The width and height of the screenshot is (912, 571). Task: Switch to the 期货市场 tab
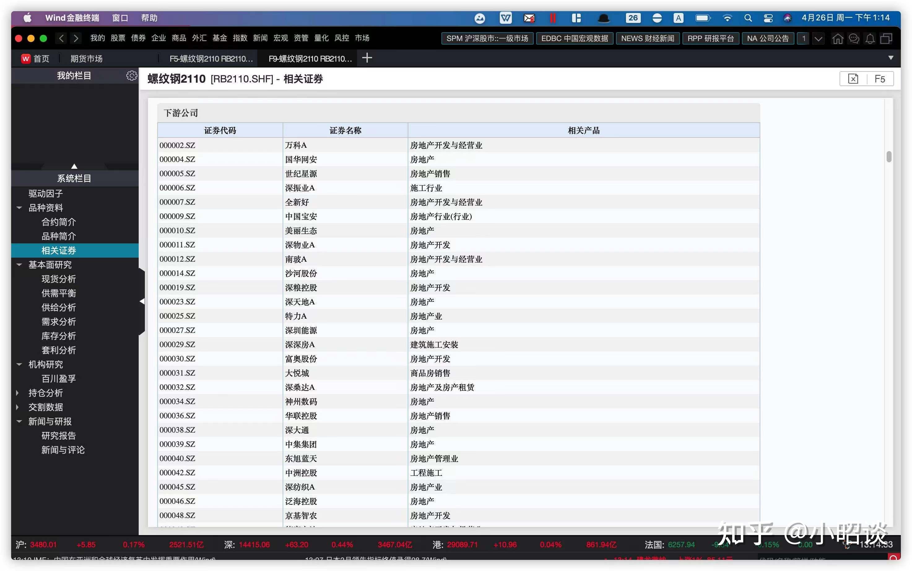86,59
